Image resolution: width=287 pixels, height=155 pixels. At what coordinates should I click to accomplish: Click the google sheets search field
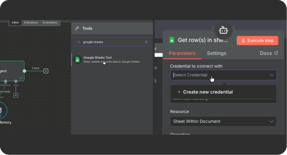coord(112,42)
